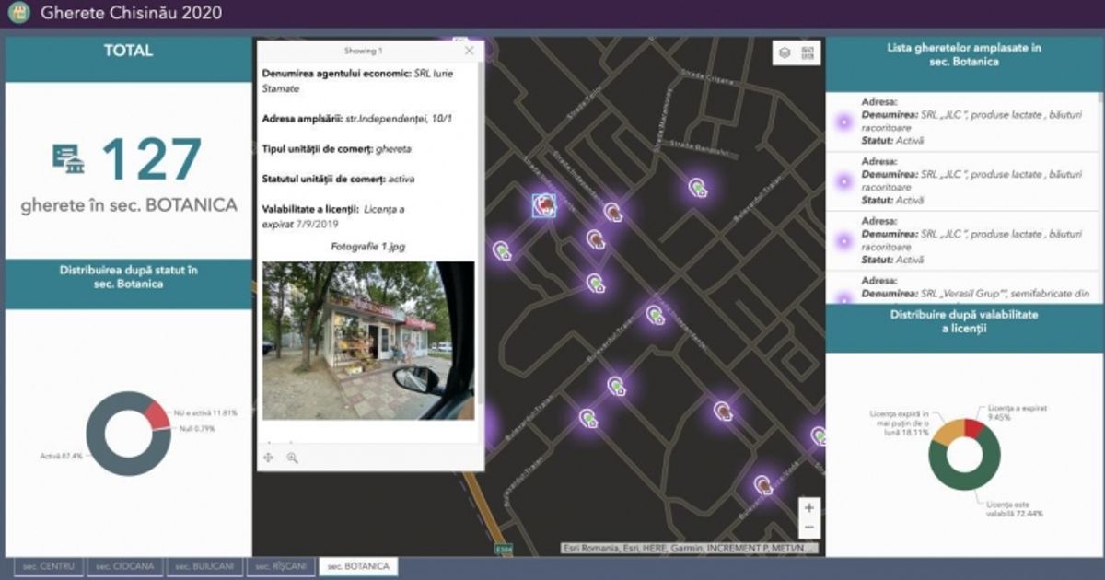The image size is (1105, 580).
Task: Click the pan-to-feature arrows icon in popup
Action: tap(268, 457)
